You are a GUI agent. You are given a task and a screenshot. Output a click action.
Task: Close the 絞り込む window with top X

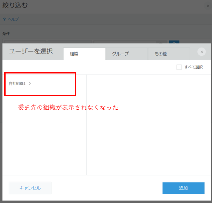point(208,6)
